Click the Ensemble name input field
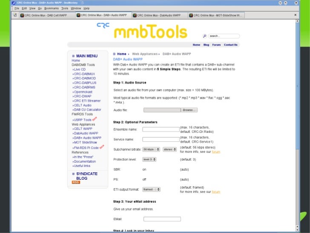Viewport: 310px width, 233px height. 161,129
